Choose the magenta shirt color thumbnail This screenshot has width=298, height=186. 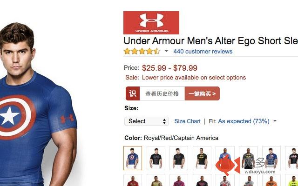pos(179,180)
